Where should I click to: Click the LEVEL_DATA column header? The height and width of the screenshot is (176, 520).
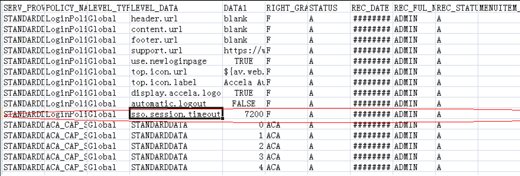[x=176, y=8]
